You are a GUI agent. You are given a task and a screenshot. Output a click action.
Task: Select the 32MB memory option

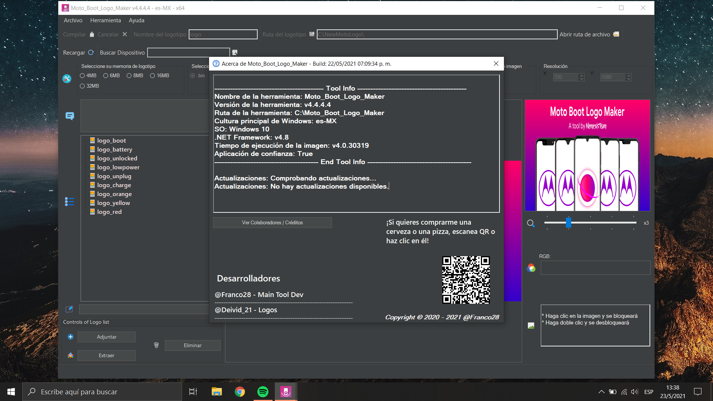(82, 86)
